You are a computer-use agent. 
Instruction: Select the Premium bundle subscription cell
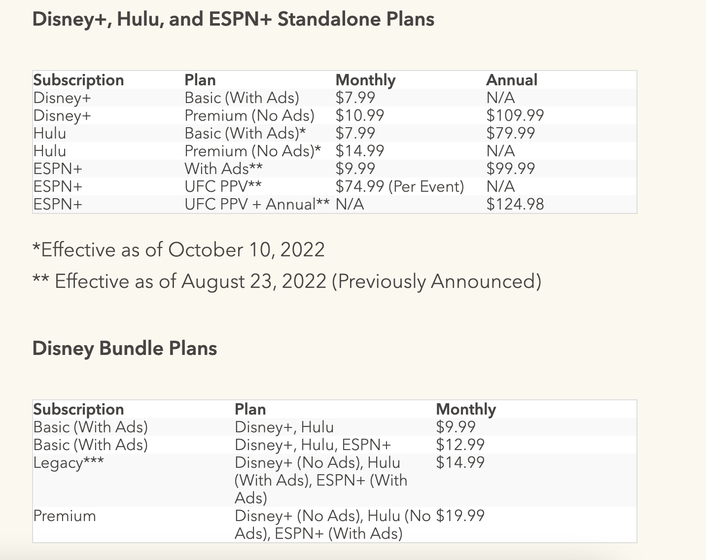point(64,516)
